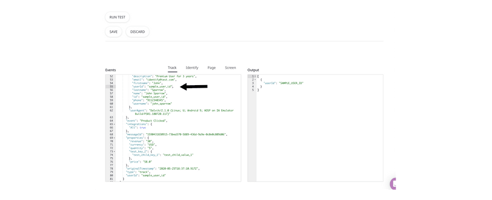Save the transformation with SAVE
This screenshot has width=492, height=200.
(113, 32)
